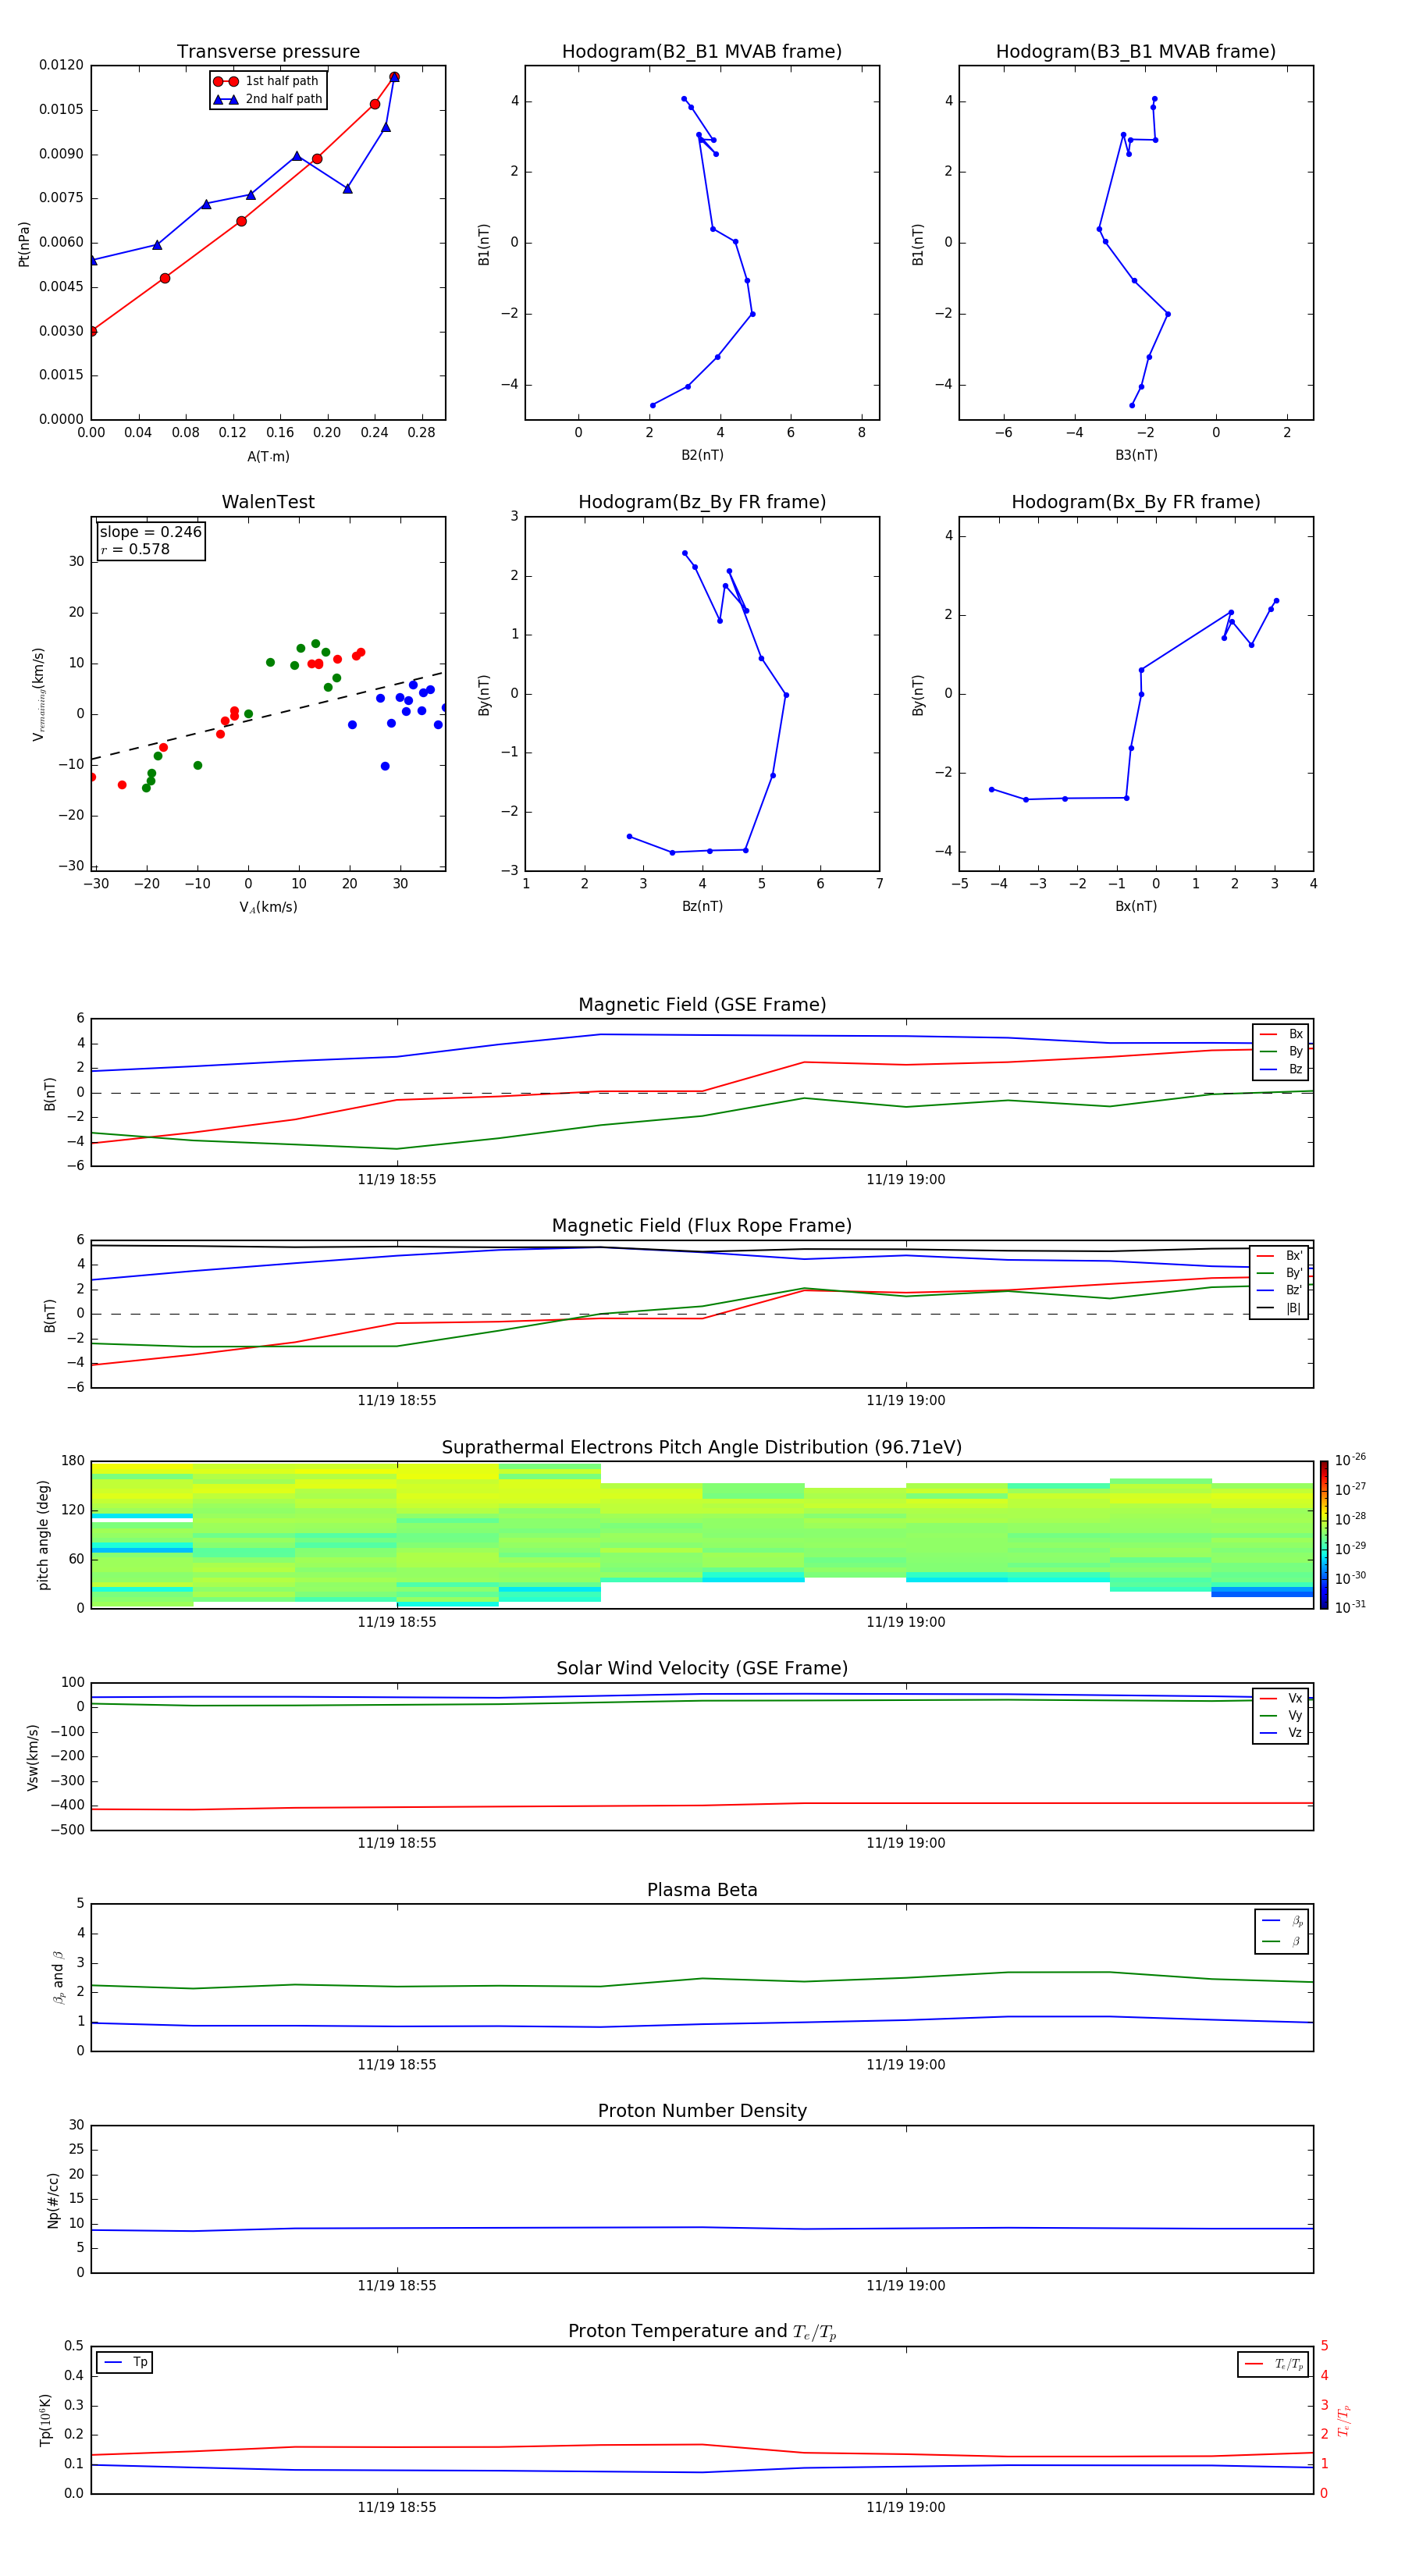Click the colorbar label 10^-31

pos(1350,1607)
